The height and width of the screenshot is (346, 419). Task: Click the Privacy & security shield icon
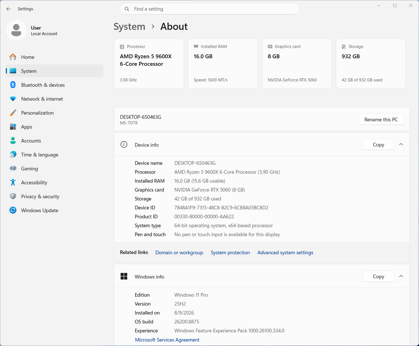[x=13, y=196]
